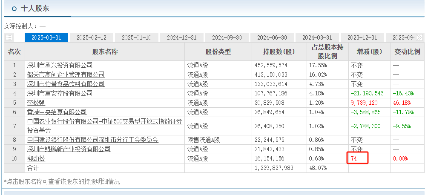Image resolution: width=425 pixels, height=195 pixels.
Task: Switch to the 2025-02-12 date tab
Action: [92, 37]
